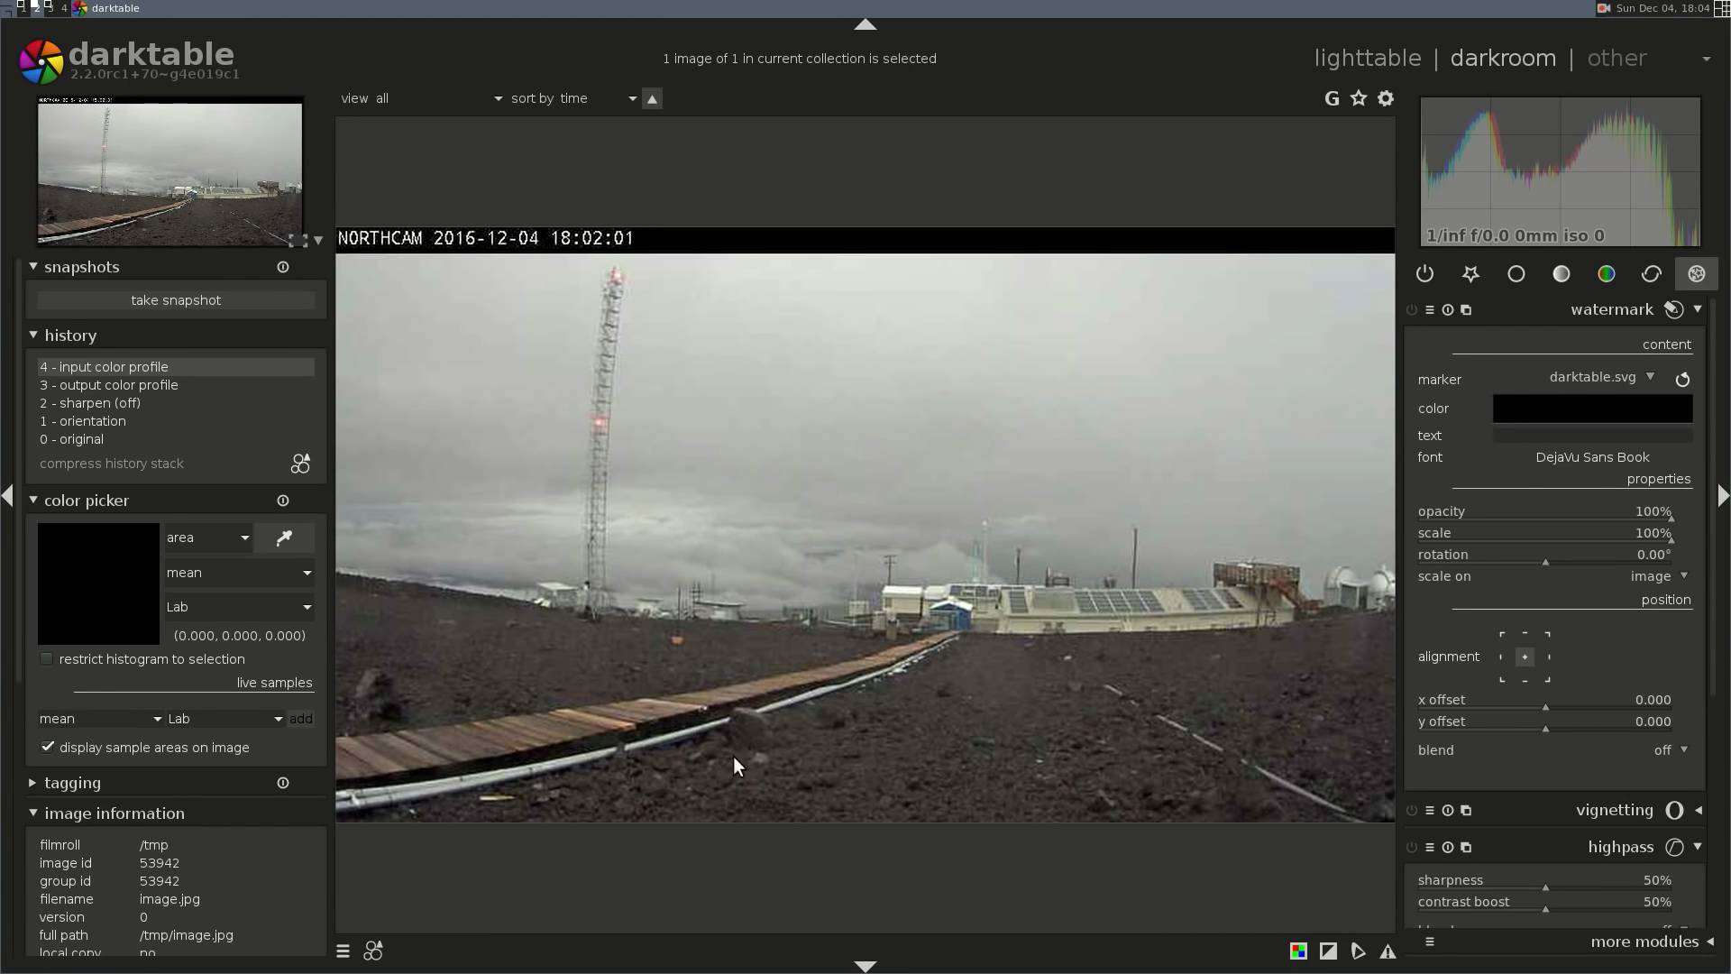Show active modules via power icon

coord(1424,274)
